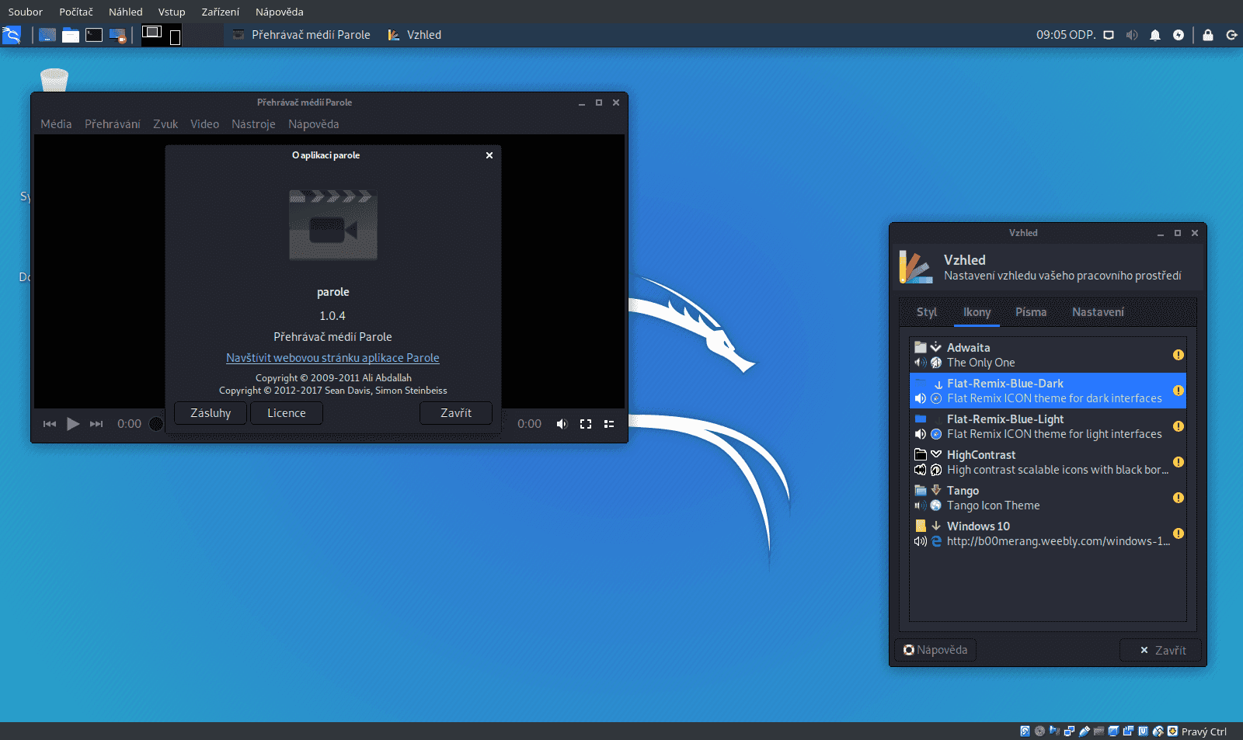This screenshot has height=740, width=1243.
Task: Click the USB icon in the VirtualBox status bar
Action: pos(1085,731)
